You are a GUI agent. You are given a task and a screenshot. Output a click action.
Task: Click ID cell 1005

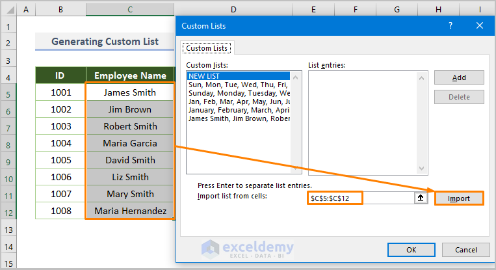click(60, 160)
